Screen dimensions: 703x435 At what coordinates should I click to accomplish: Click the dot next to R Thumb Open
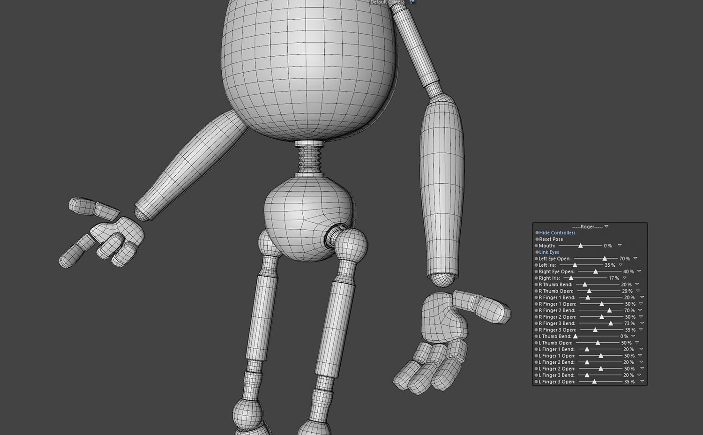pos(537,291)
